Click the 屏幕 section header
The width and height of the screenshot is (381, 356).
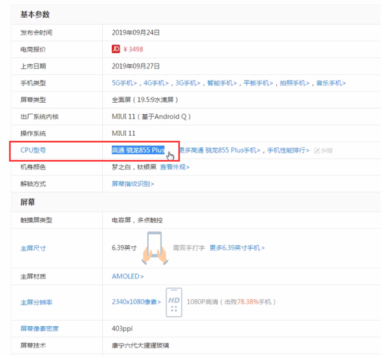pyautogui.click(x=28, y=202)
